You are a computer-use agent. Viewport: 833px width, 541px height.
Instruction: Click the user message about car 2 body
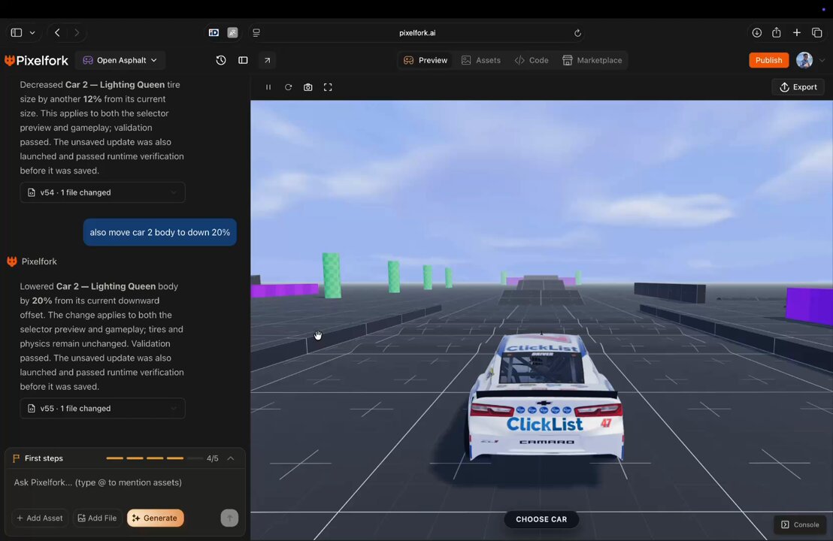coord(160,232)
